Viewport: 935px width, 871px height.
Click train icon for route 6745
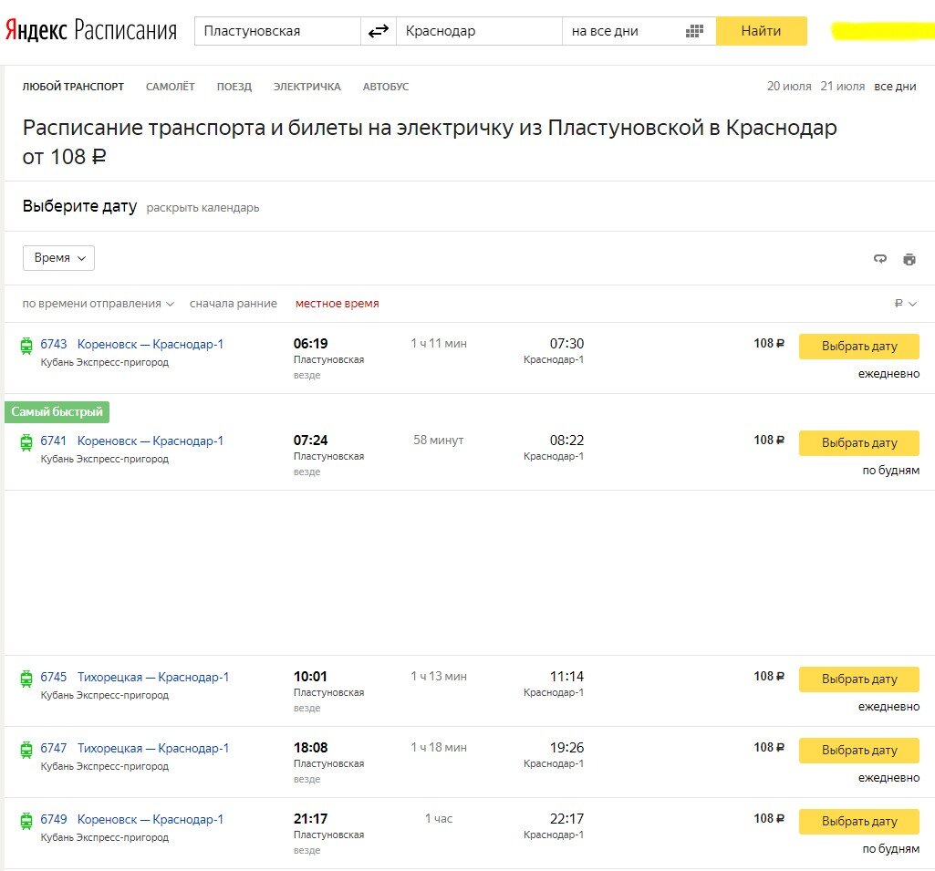pyautogui.click(x=26, y=679)
